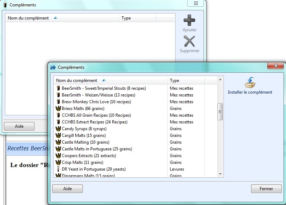Click the Installer le complément box icon

250,83
